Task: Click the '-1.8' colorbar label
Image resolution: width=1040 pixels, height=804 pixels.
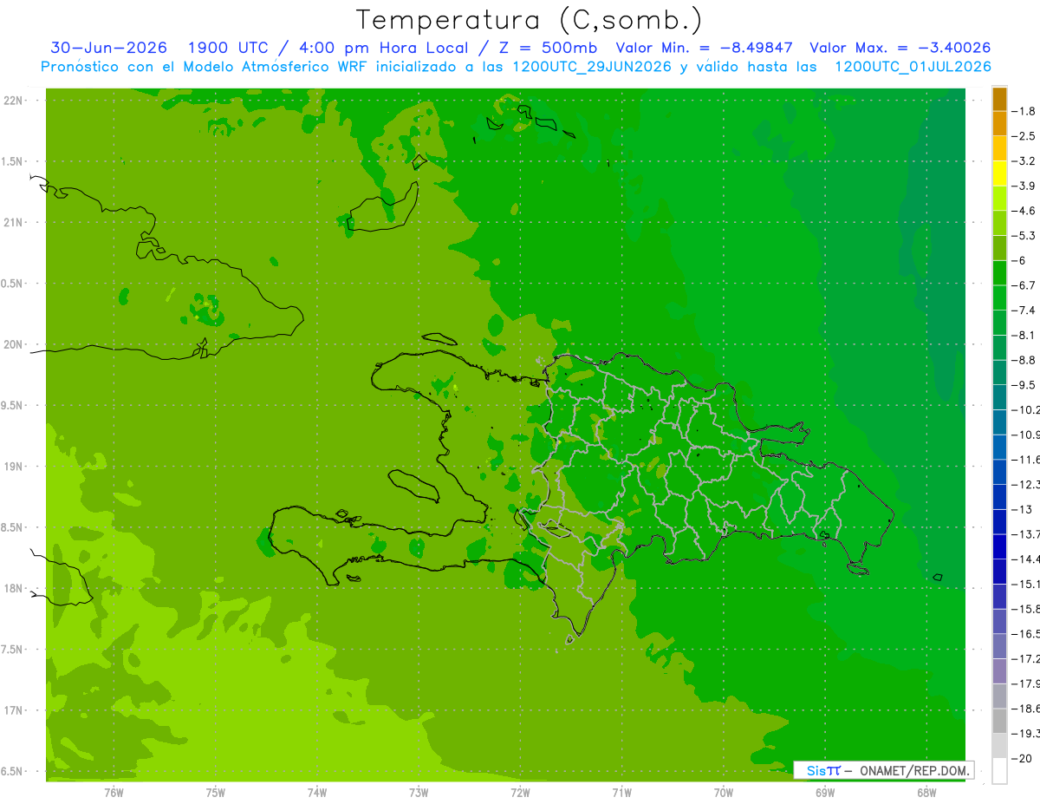Action: 1024,111
